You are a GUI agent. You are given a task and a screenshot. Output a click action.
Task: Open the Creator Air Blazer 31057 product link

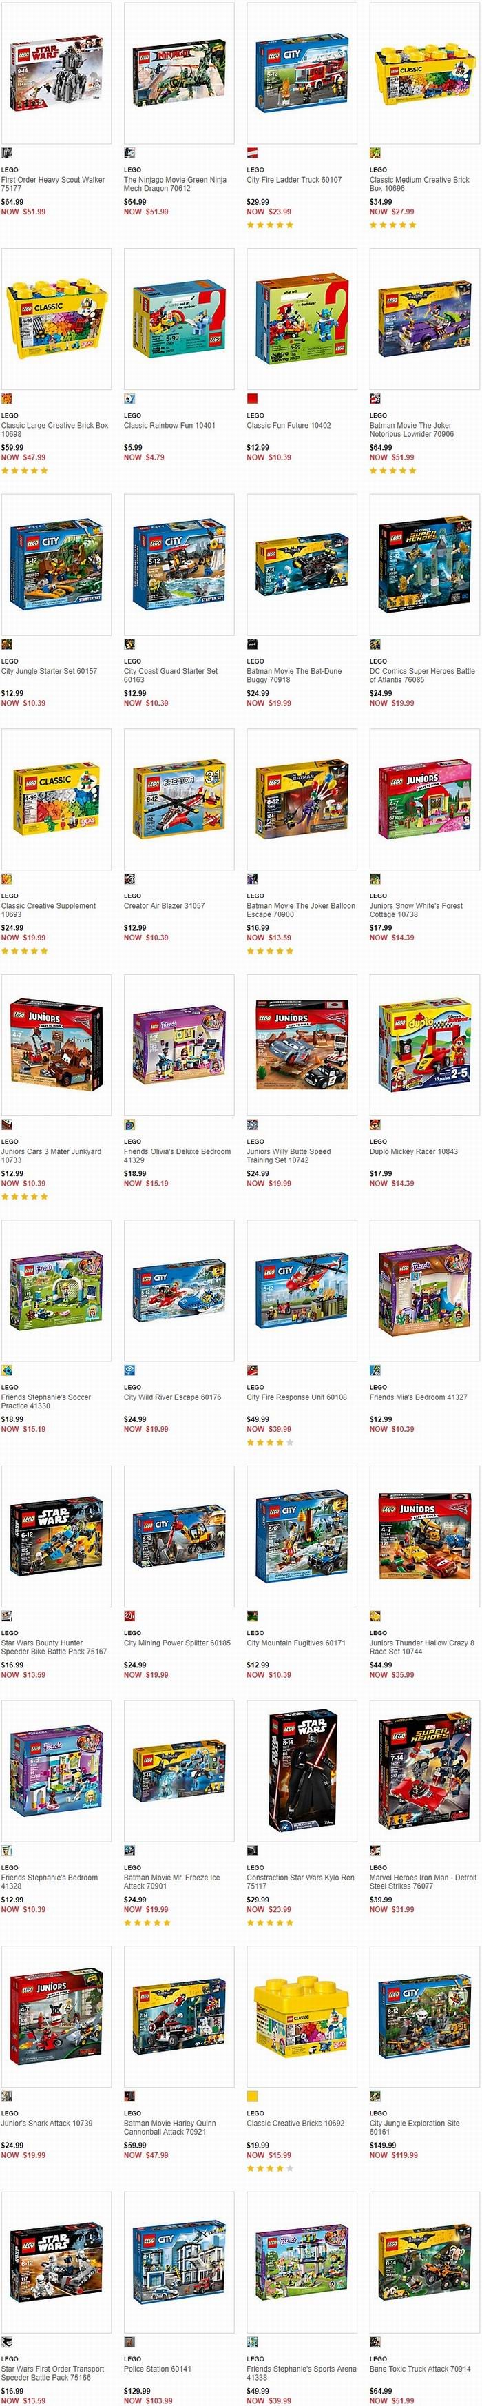pos(165,905)
